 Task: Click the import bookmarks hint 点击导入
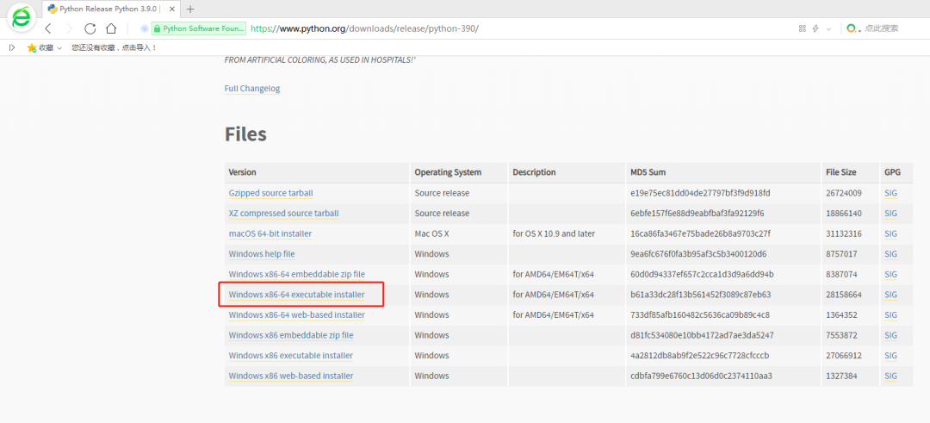(x=140, y=47)
